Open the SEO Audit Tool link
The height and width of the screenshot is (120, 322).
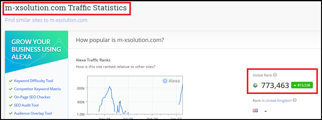pos(26,105)
